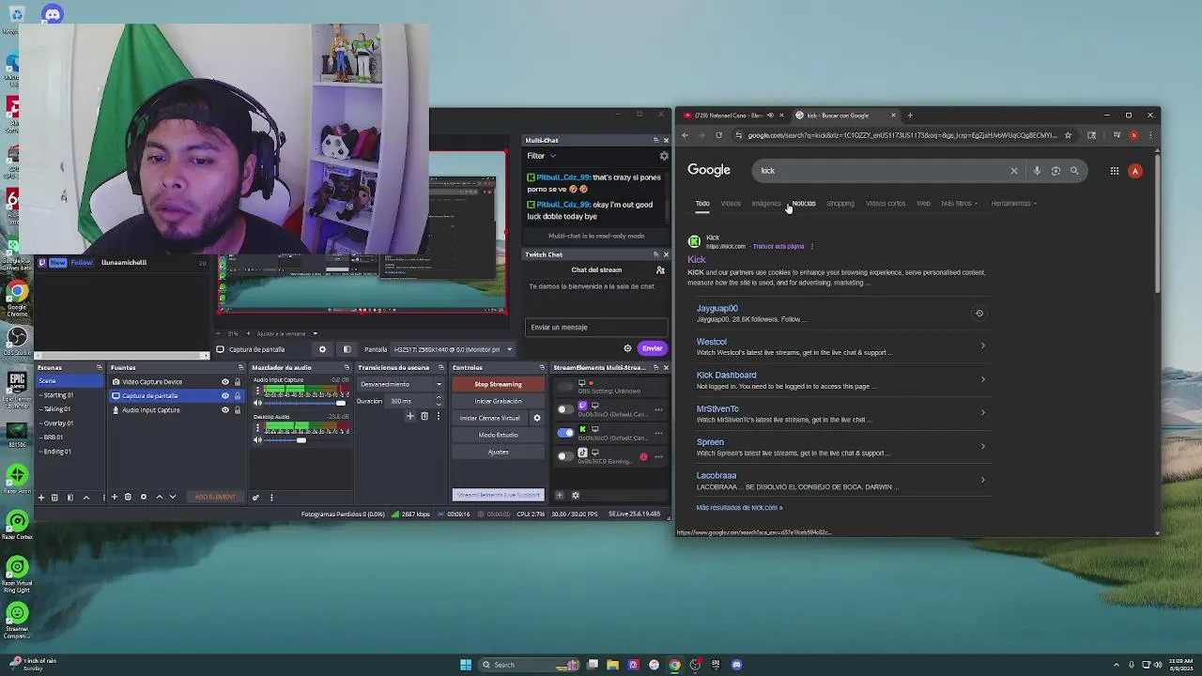1202x676 pixels.
Task: Open Multi-Chat settings gear
Action: [x=664, y=156]
